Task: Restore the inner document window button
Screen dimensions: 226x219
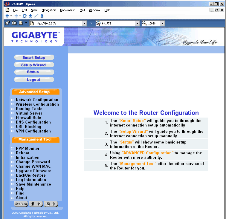Action: [x=216, y=10]
